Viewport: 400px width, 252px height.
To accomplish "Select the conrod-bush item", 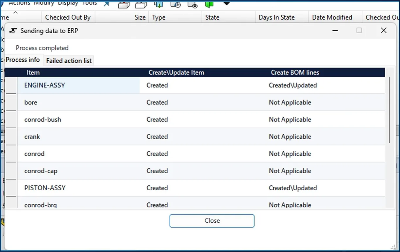I will point(78,119).
